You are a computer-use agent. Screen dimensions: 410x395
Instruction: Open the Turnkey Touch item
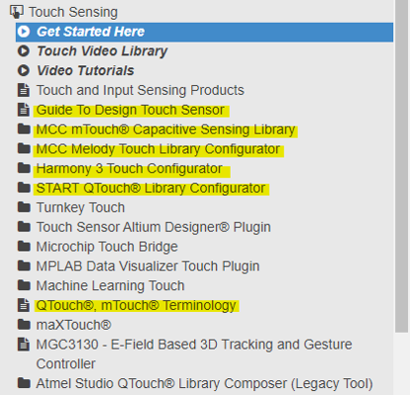click(81, 207)
